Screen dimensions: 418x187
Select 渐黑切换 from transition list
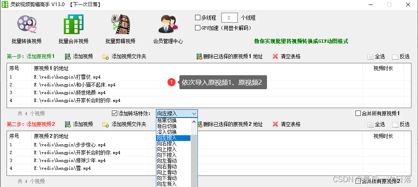click(173, 120)
